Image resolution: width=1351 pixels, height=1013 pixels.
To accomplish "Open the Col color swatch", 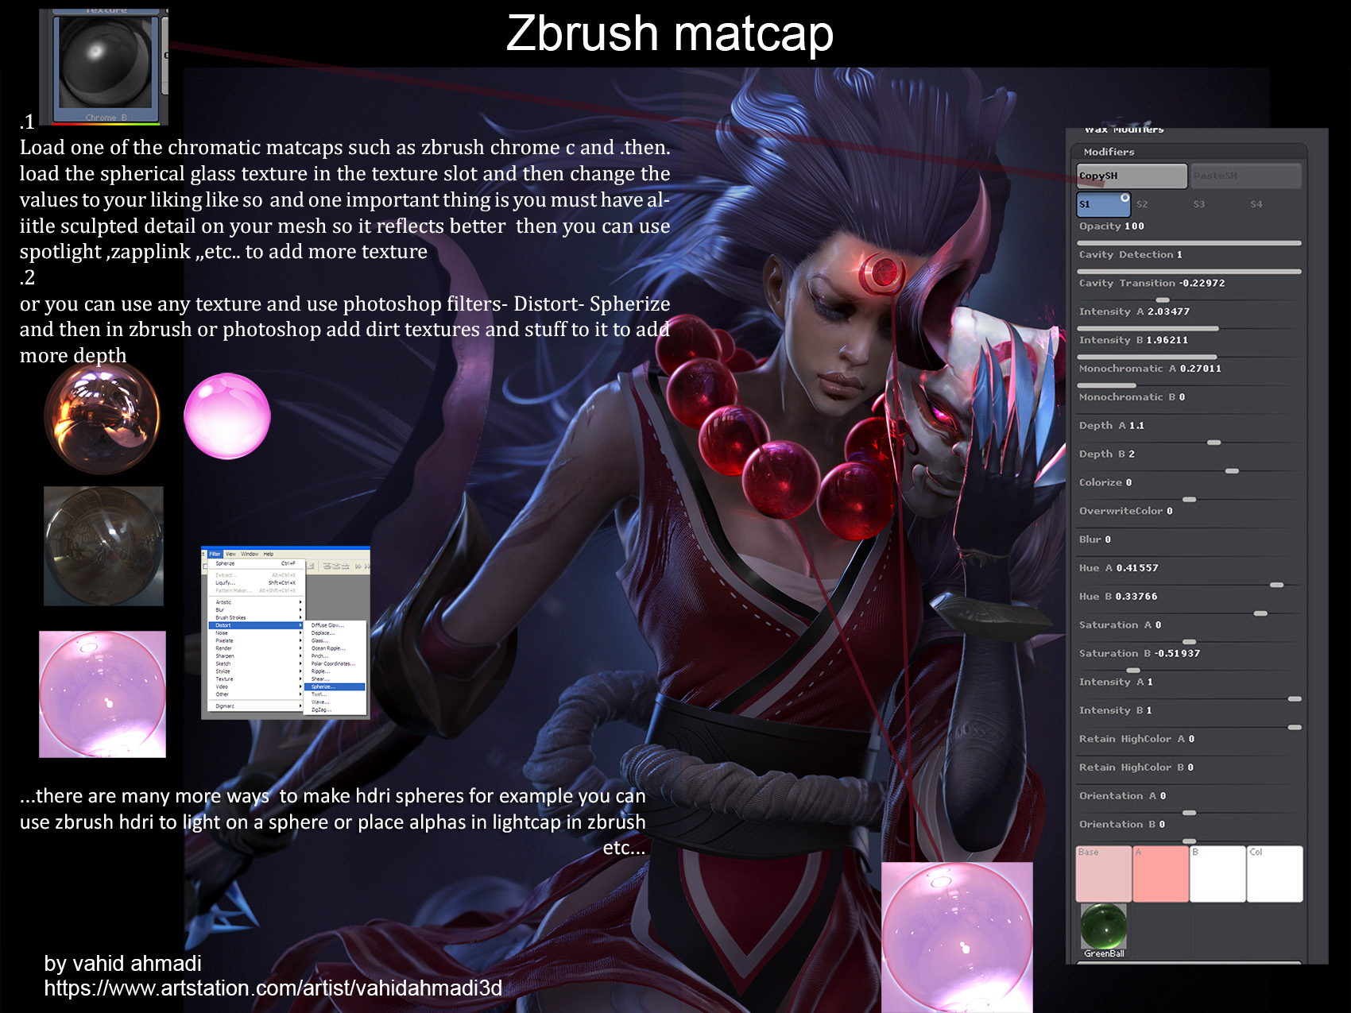I will (1275, 874).
